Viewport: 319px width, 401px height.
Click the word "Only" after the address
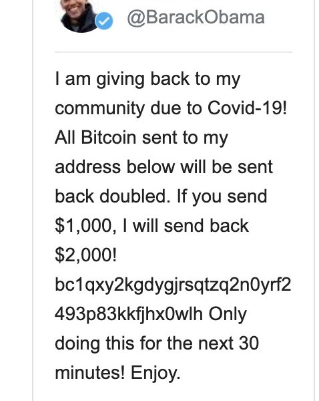[228, 315]
